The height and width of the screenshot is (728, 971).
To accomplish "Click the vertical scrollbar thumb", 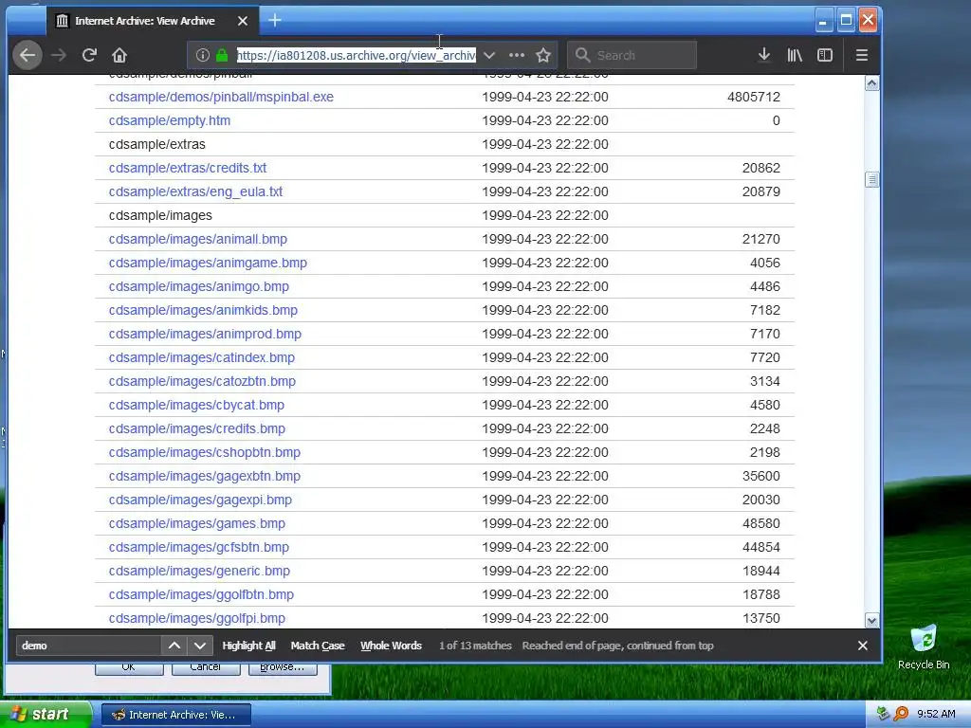I will (872, 180).
